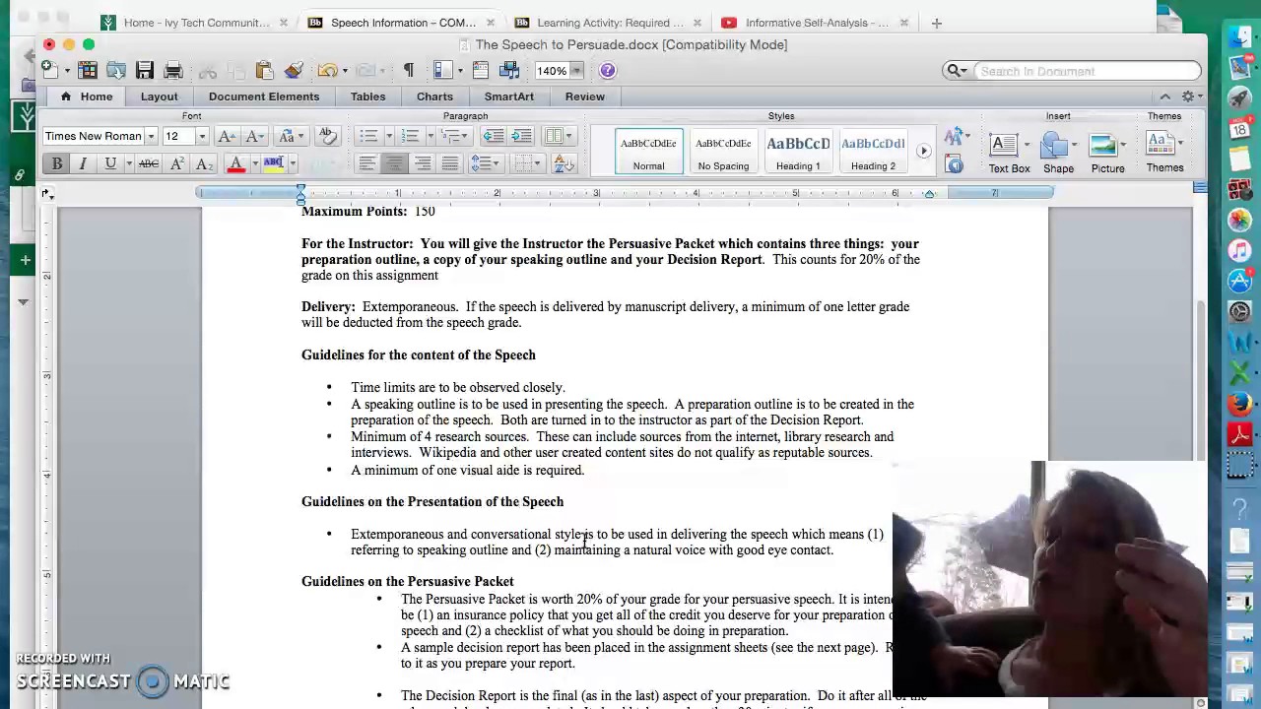Open templates gallery icon
This screenshot has width=1261, height=709.
tap(88, 70)
